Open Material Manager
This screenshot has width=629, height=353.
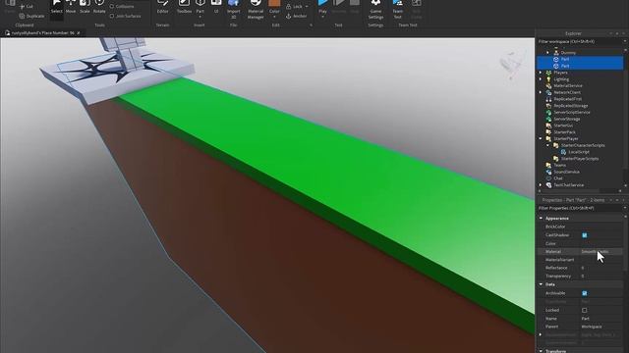256,9
